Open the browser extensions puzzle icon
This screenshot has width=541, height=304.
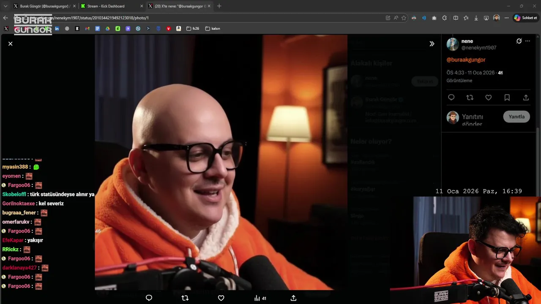pos(444,18)
